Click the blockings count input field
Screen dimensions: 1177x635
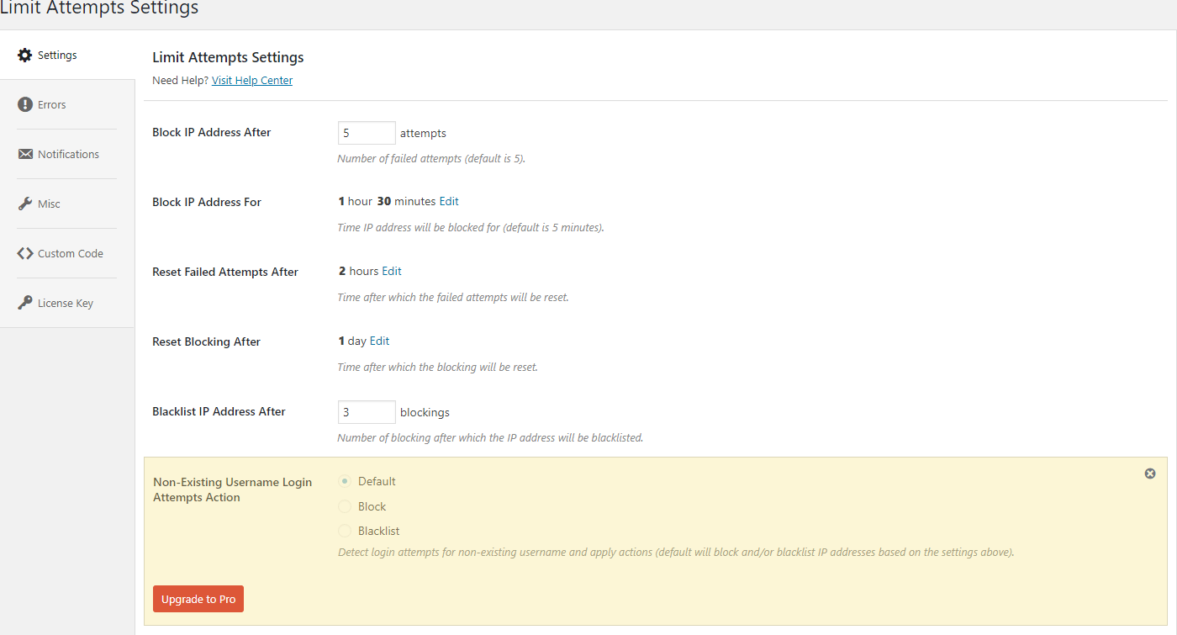click(x=366, y=412)
